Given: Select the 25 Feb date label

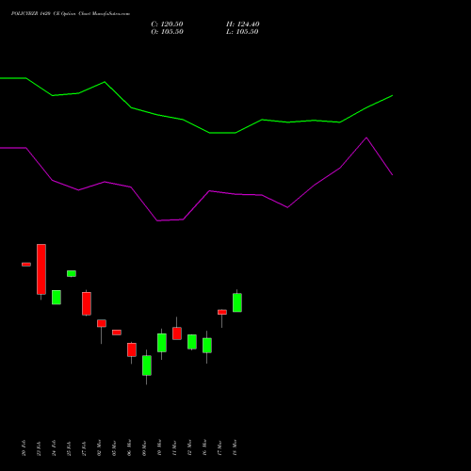Looking at the screenshot, I should click(70, 448).
